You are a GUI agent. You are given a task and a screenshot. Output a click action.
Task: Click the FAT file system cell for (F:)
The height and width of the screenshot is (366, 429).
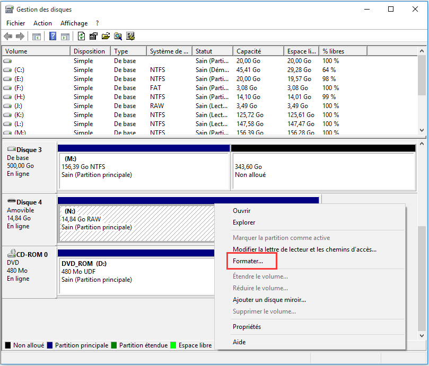[x=155, y=88]
